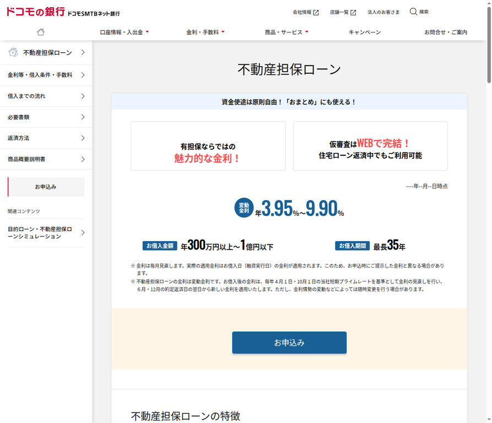
Task: Click the chevron beside 目的ローン・不動産担保ローンシミュレーション
Action: 83,232
